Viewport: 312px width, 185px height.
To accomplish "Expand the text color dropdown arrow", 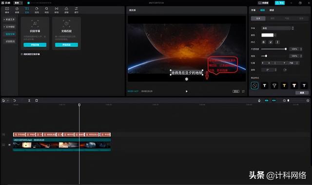I will point(275,35).
